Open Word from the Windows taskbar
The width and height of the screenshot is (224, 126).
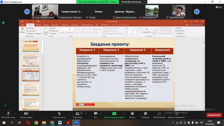pos(60,123)
